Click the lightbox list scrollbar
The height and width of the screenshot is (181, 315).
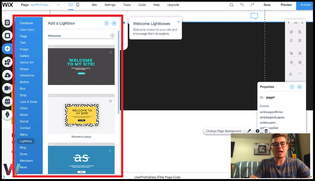point(119,72)
